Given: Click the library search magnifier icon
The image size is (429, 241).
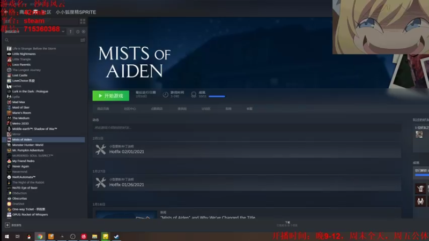Looking at the screenshot, I should click(7, 40).
